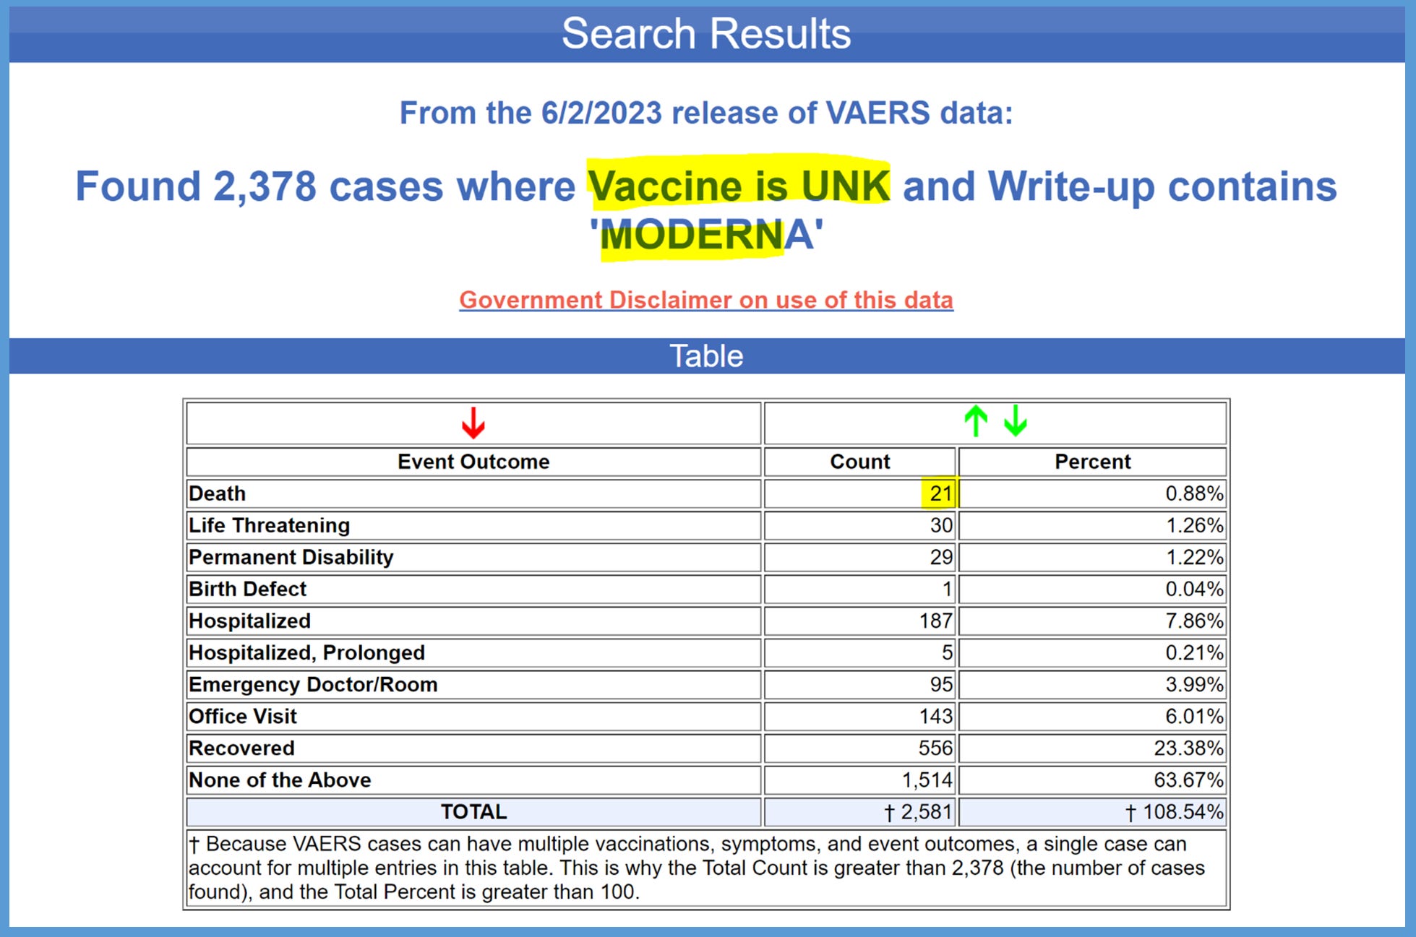Click the Found 2,378 cases heading
1416x937 pixels.
(706, 210)
